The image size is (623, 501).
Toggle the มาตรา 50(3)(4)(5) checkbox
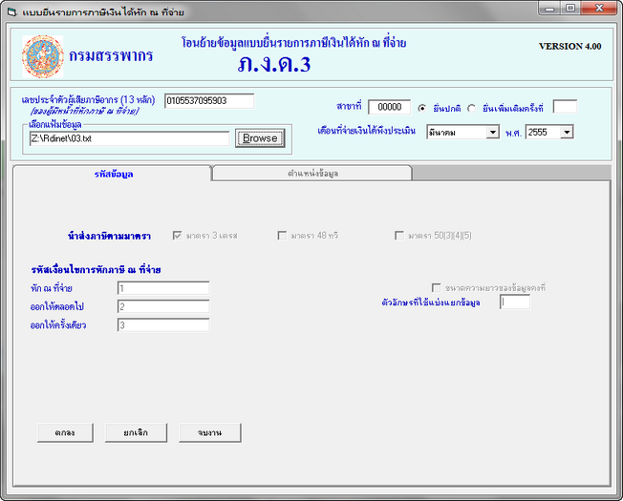pyautogui.click(x=399, y=235)
